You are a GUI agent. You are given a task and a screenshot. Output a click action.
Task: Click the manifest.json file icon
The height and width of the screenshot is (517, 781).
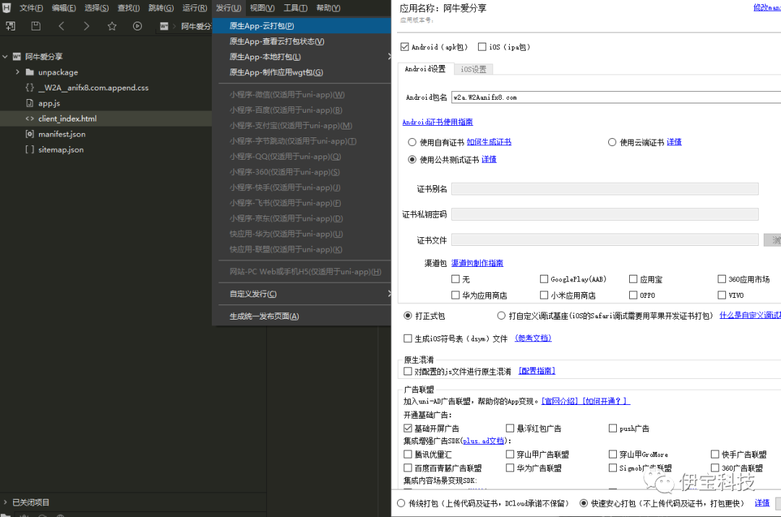(30, 134)
